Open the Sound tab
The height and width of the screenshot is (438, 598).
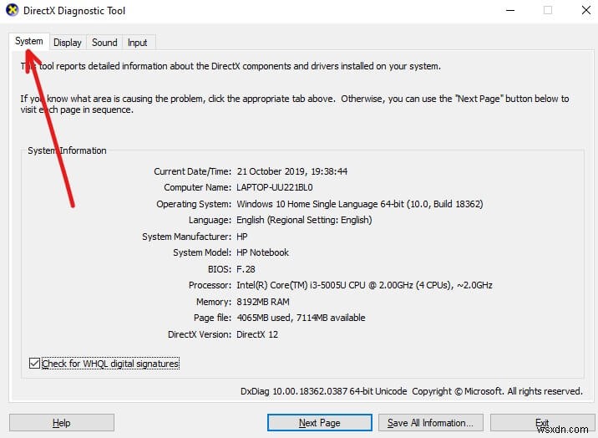tap(104, 43)
